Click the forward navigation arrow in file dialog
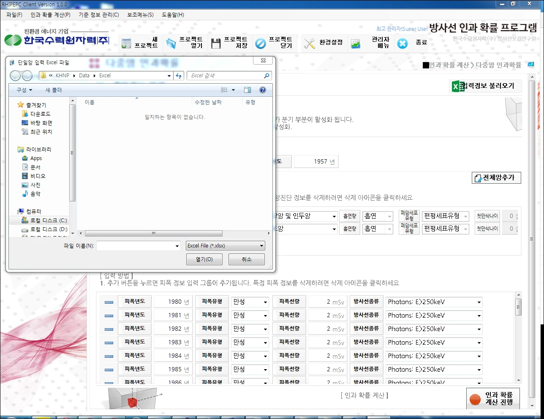Screen dimensions: 544x419 click(27, 76)
